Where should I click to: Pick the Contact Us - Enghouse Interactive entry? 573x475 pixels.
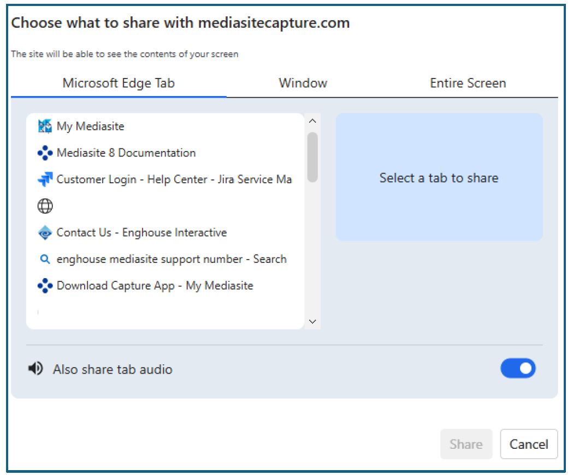pos(141,233)
